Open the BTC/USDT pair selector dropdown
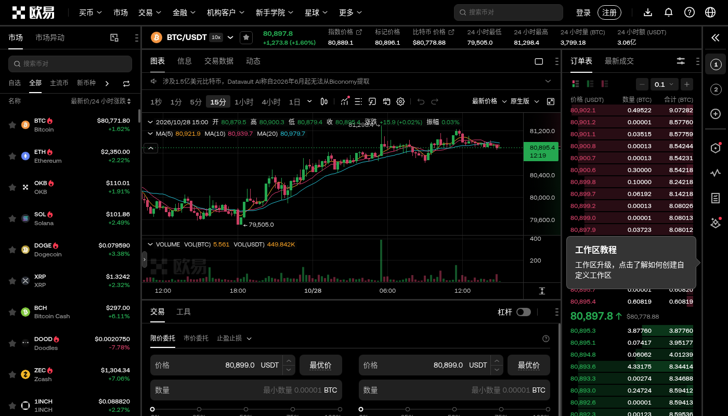The width and height of the screenshot is (728, 416). click(230, 37)
